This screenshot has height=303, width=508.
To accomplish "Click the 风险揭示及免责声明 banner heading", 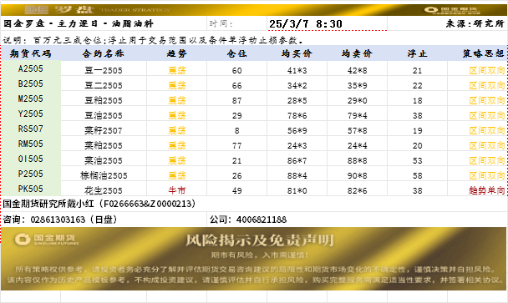I will (260, 240).
